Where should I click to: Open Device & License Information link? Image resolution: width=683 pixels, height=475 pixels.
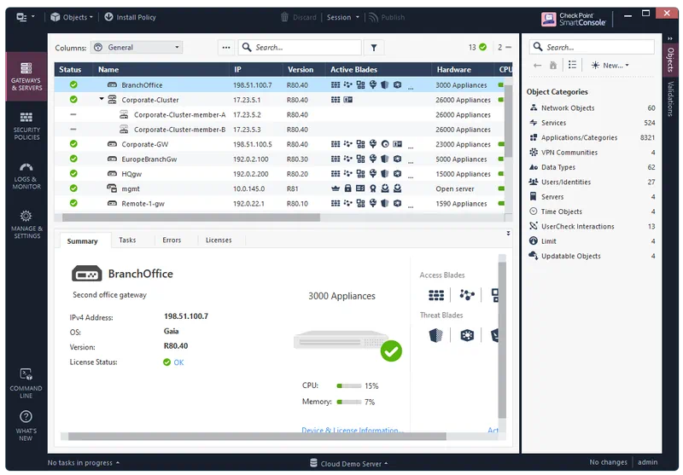[x=352, y=430]
